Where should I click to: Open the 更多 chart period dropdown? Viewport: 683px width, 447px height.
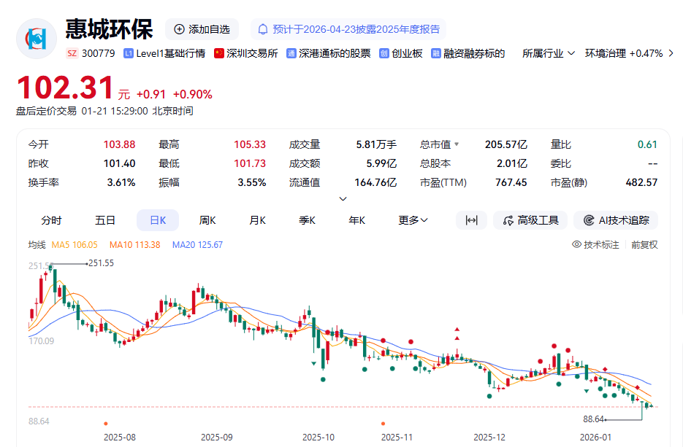pyautogui.click(x=413, y=220)
